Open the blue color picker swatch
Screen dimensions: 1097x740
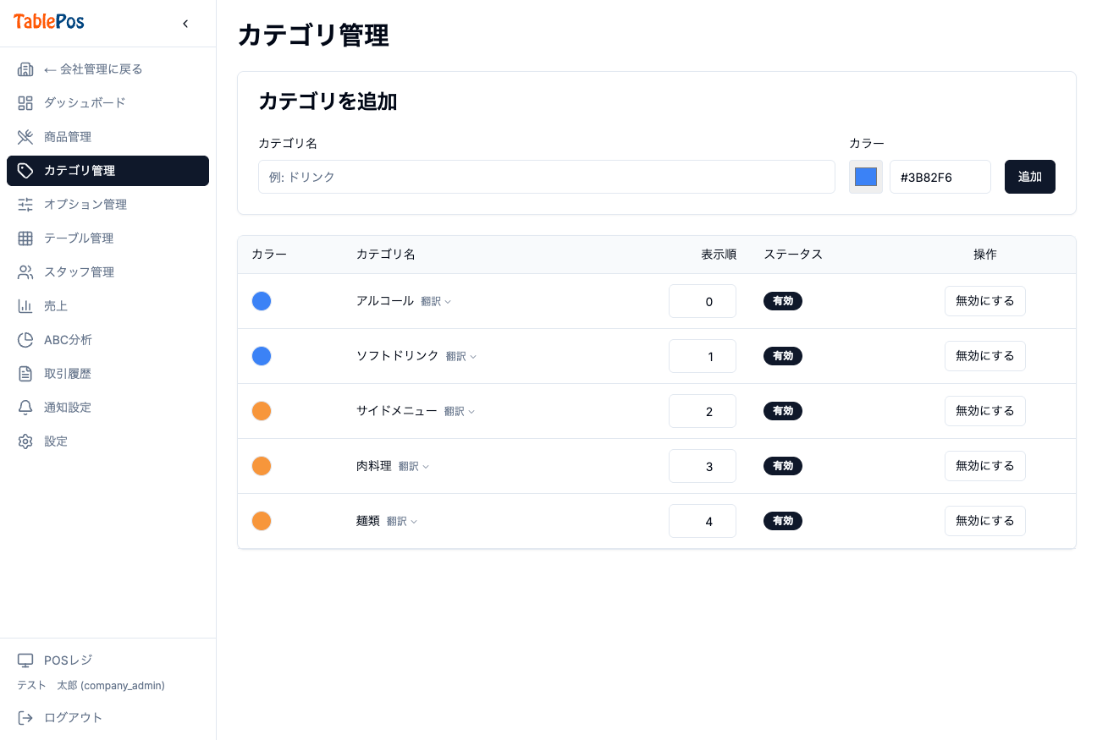tap(866, 177)
